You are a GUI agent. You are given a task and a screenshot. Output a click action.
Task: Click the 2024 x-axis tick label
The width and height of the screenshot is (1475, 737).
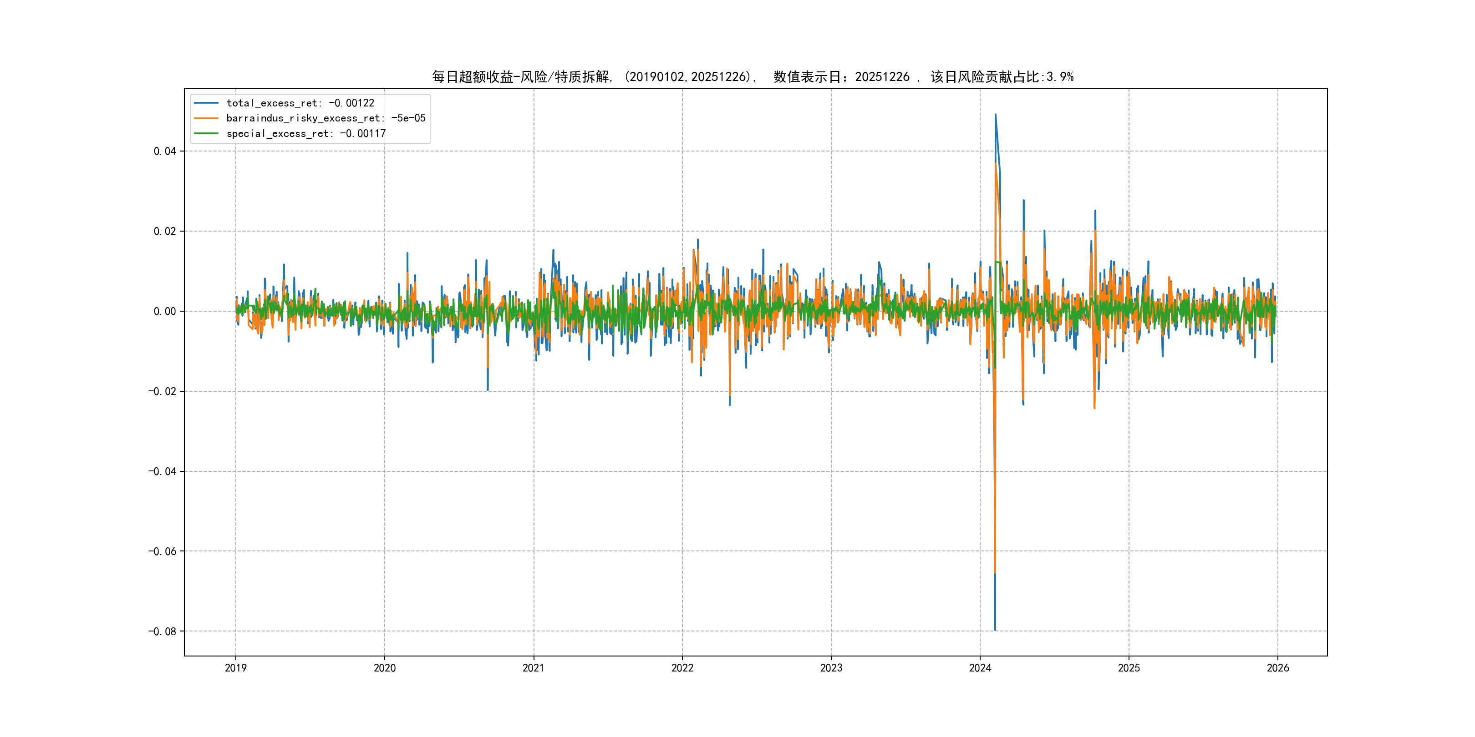[980, 668]
